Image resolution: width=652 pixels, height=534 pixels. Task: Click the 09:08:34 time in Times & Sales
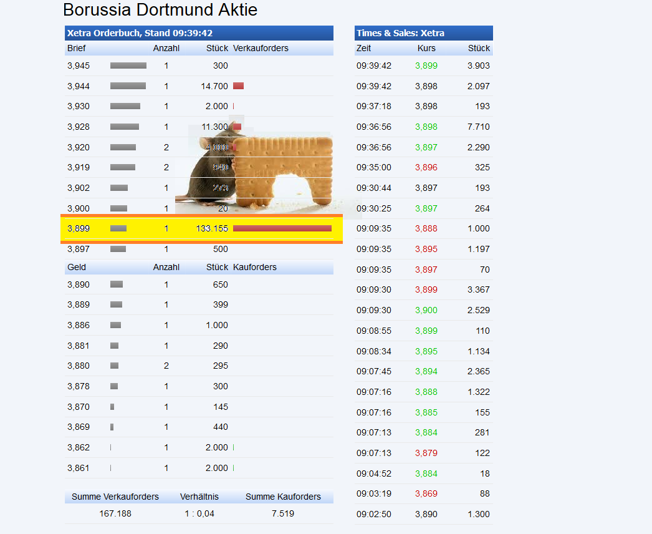[374, 352]
